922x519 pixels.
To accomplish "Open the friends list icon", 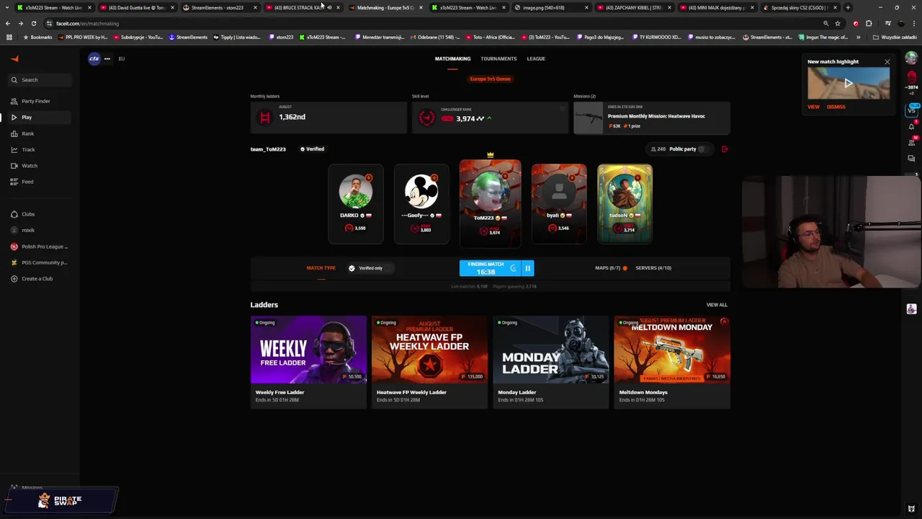I will click(911, 142).
